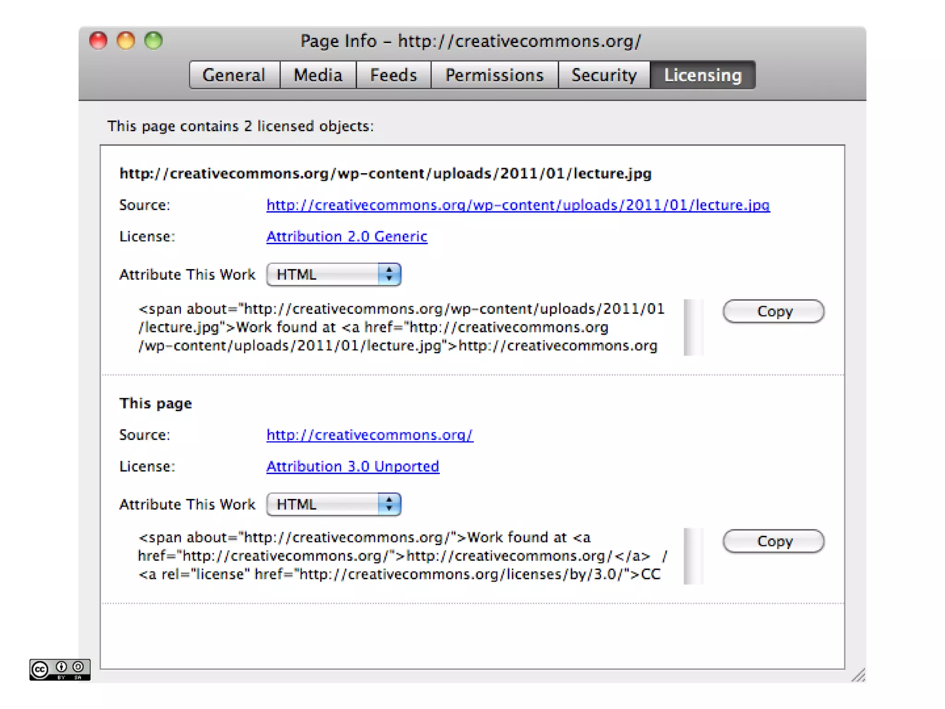Copy the This page attribution code
Viewport: 945px width, 709px height.
[x=773, y=541]
